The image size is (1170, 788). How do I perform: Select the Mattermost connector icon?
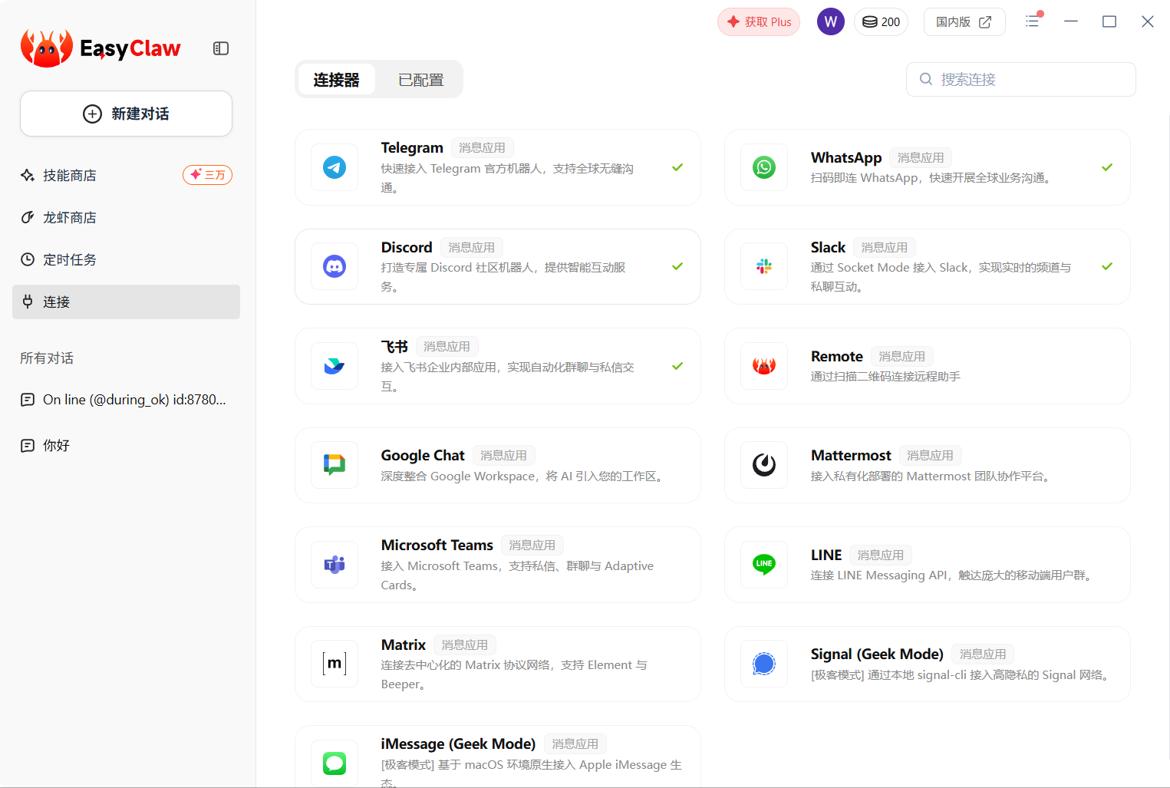(763, 465)
